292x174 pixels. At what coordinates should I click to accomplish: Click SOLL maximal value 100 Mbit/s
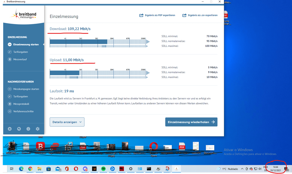point(211,46)
